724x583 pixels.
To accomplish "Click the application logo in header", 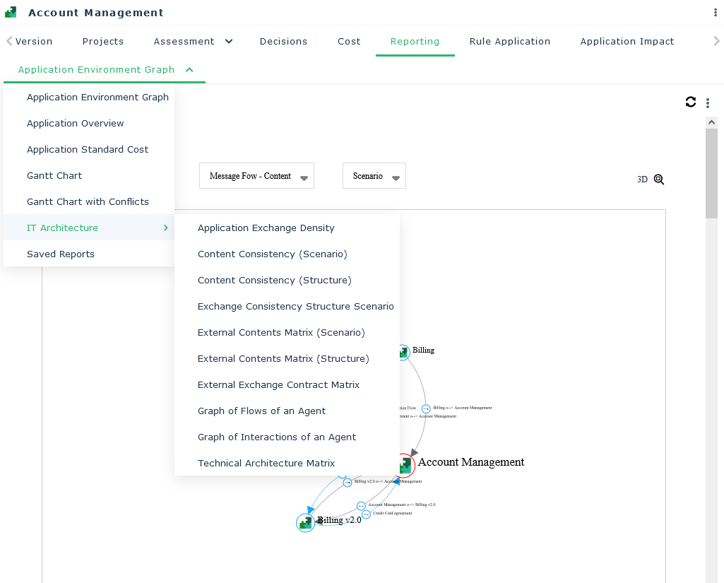I will [x=11, y=13].
